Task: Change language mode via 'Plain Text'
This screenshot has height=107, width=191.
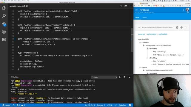Action: (x=122, y=105)
